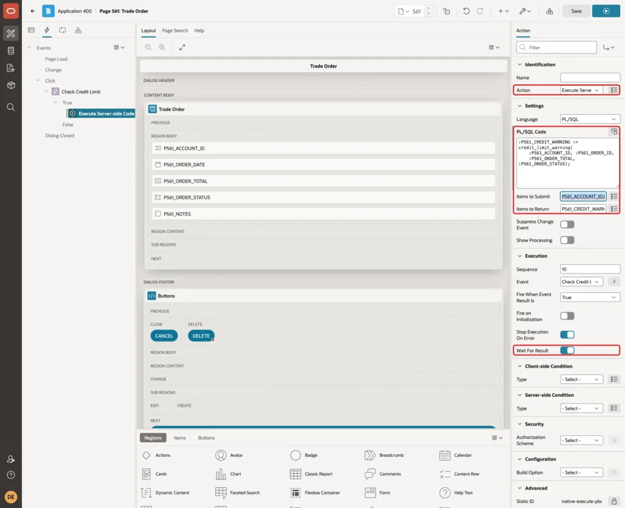The width and height of the screenshot is (625, 508).
Task: Collapse the Events tree node
Action: click(x=29, y=48)
